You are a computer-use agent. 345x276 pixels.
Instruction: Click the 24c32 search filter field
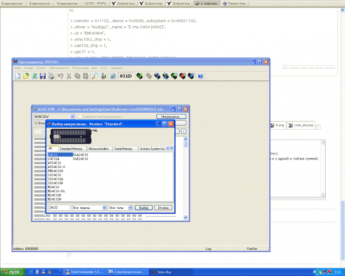pos(59,207)
